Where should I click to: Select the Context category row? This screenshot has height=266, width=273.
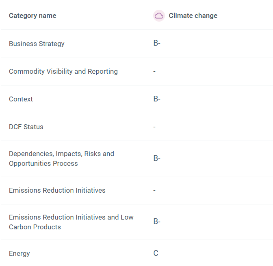pos(21,99)
